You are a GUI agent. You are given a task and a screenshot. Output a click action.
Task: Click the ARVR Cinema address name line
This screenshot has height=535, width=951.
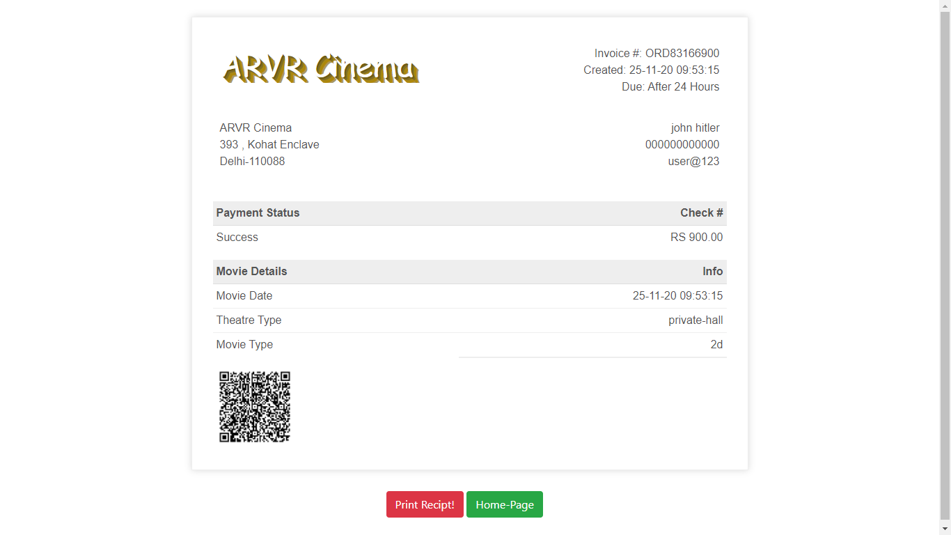point(256,128)
